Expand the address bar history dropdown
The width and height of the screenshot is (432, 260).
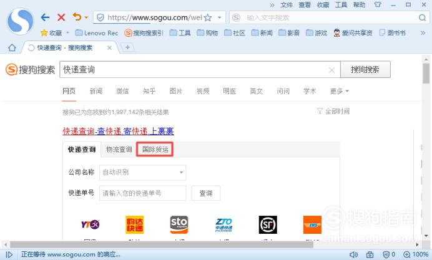pyautogui.click(x=220, y=17)
